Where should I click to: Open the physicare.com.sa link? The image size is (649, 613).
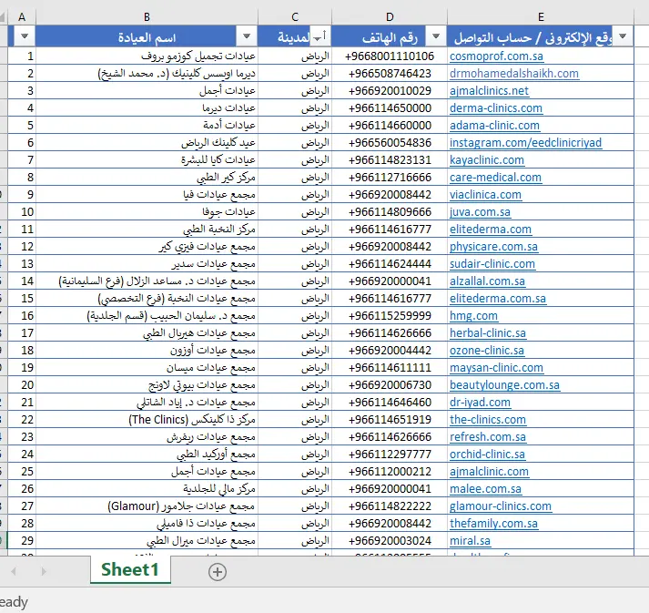point(493,247)
